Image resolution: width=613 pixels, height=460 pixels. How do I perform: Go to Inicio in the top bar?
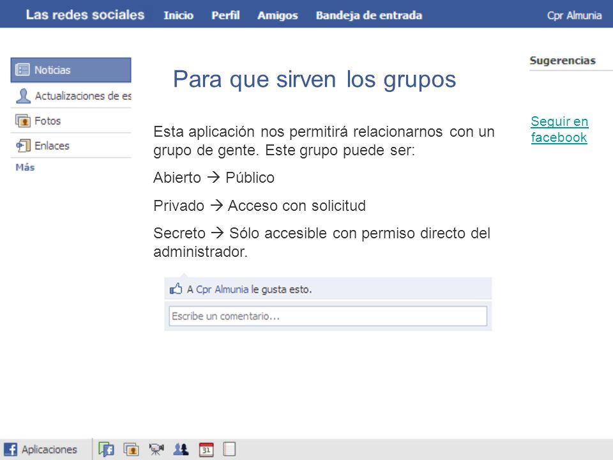click(x=178, y=15)
